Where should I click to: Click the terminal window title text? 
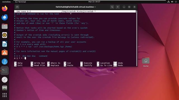tap(76, 7)
